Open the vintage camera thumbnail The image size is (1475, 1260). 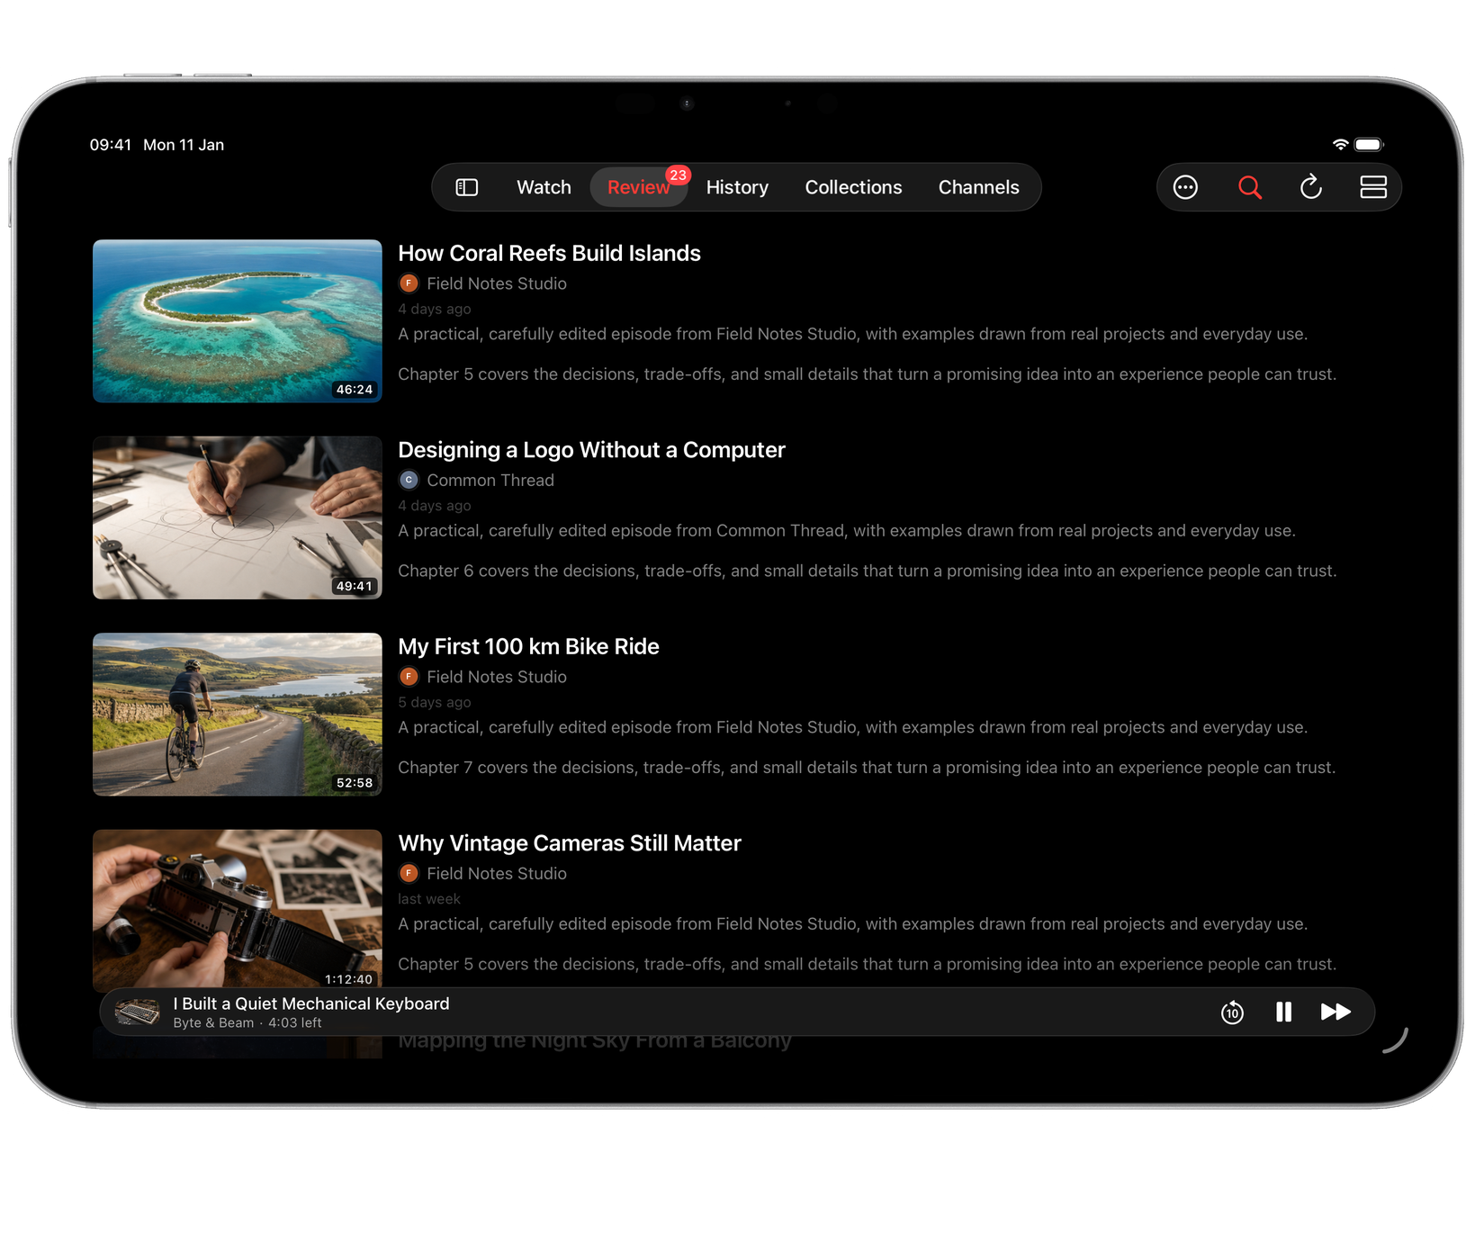point(238,909)
